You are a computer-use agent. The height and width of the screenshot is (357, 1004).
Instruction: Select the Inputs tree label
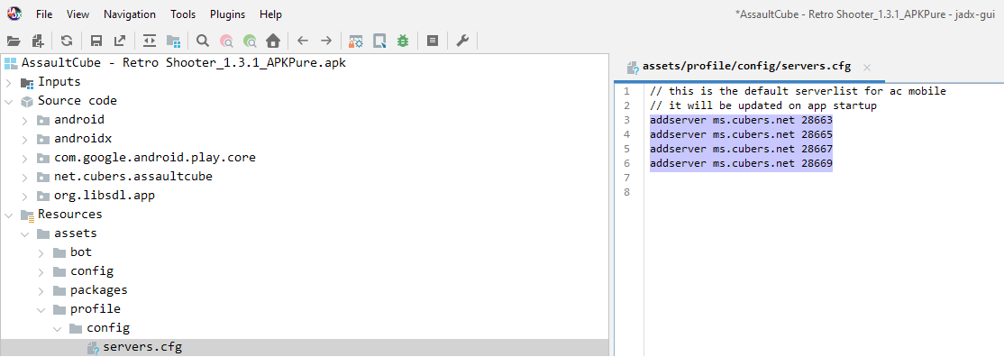click(x=59, y=81)
